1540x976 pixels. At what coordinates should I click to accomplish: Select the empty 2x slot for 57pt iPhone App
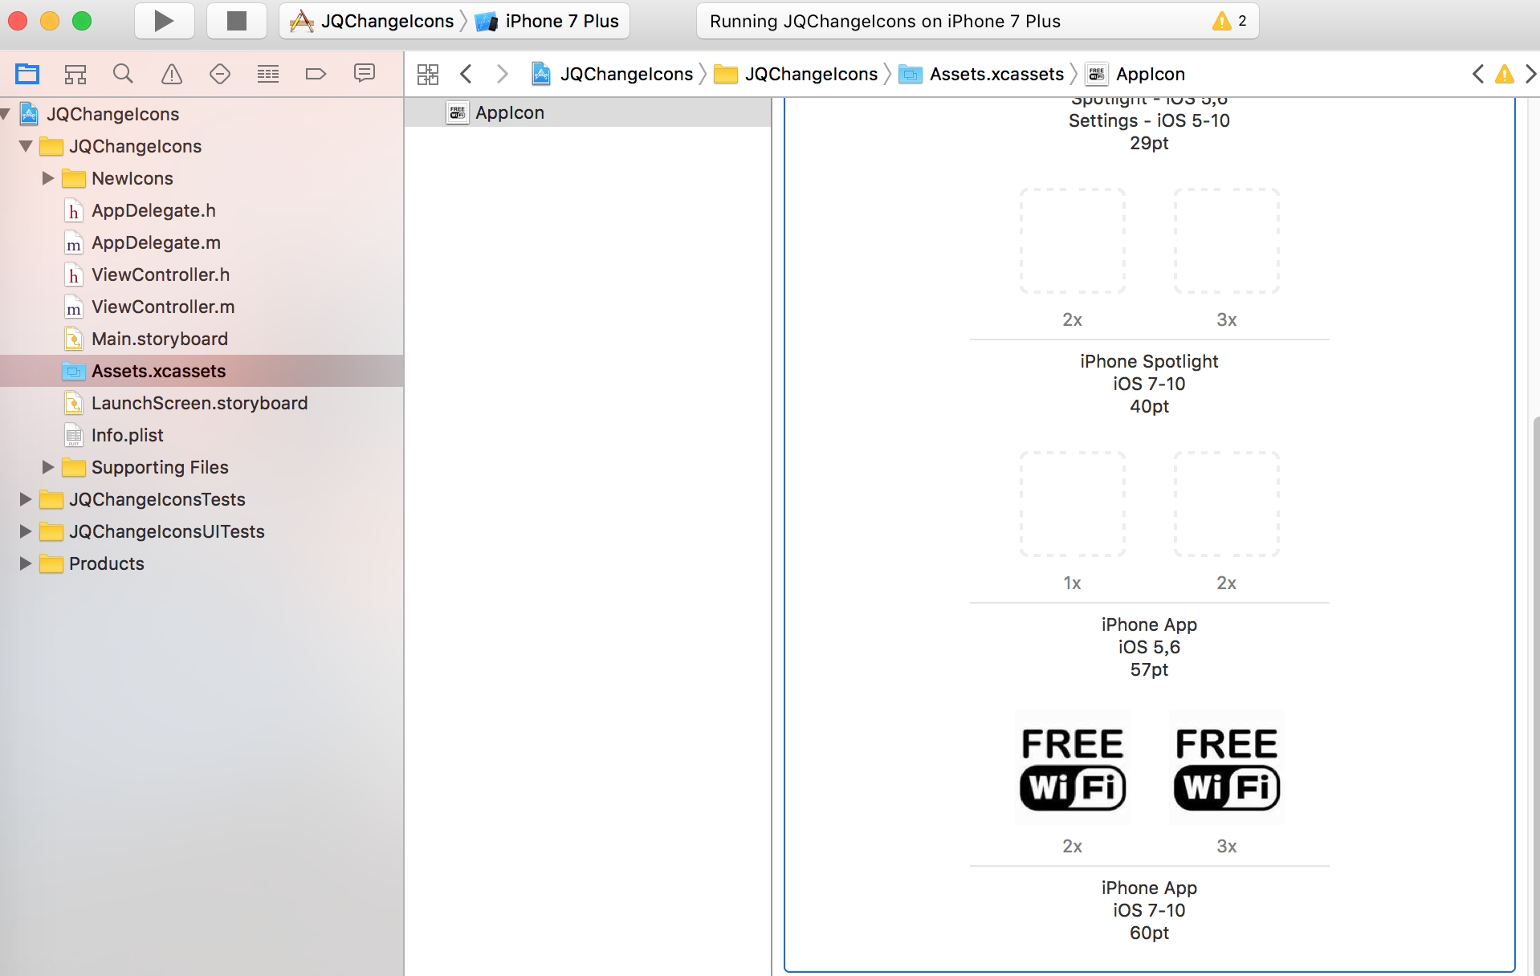1227,504
